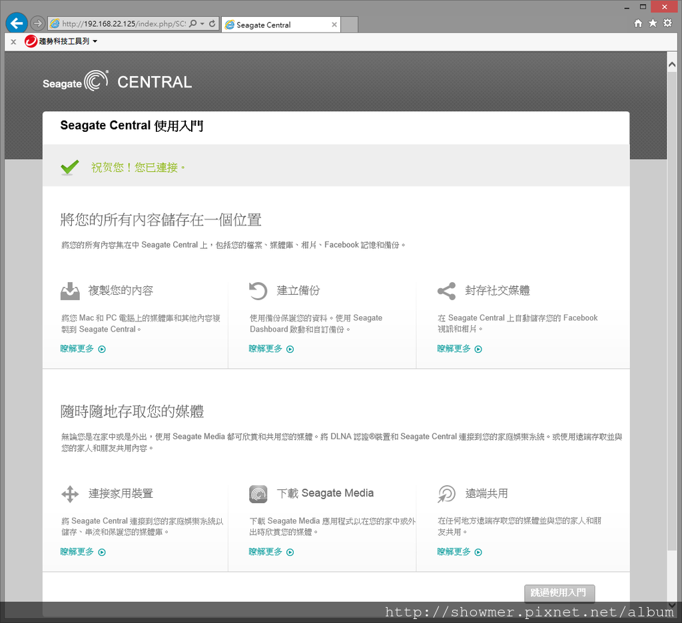Expand the address bar dropdown arrow
Viewport: 682px width, 623px height.
[x=202, y=23]
